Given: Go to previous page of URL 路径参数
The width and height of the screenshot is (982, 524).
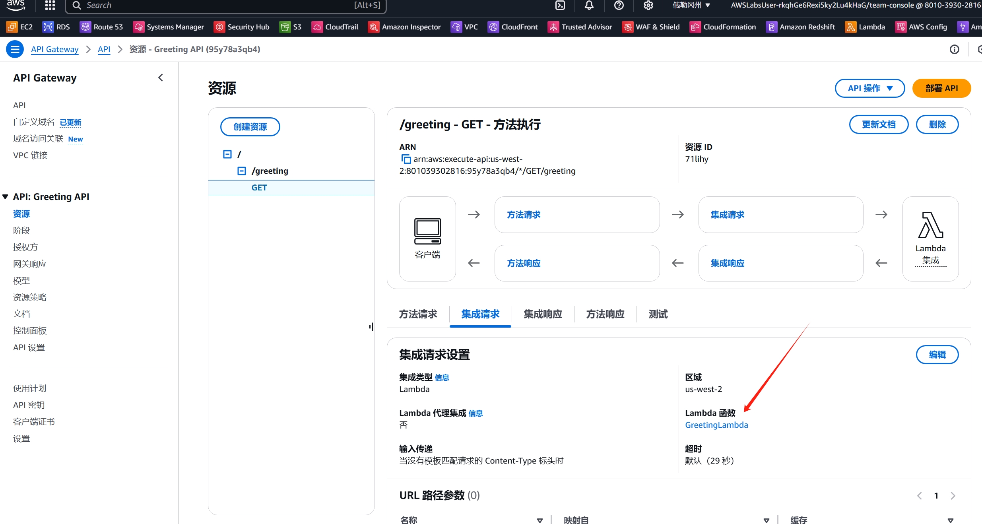Looking at the screenshot, I should pyautogui.click(x=919, y=496).
